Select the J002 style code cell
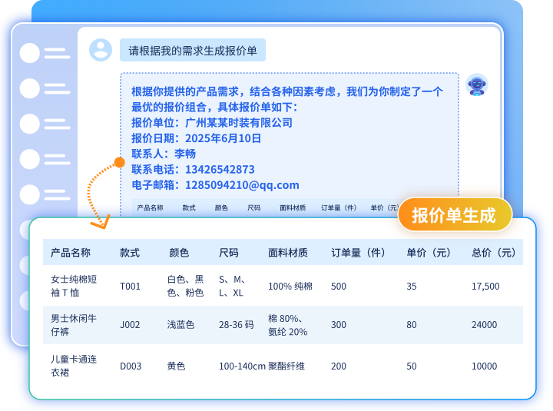Screen dimensions: 553x411 pos(130,325)
